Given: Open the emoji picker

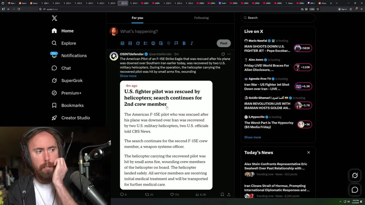Looking at the screenshot, I should (x=153, y=43).
